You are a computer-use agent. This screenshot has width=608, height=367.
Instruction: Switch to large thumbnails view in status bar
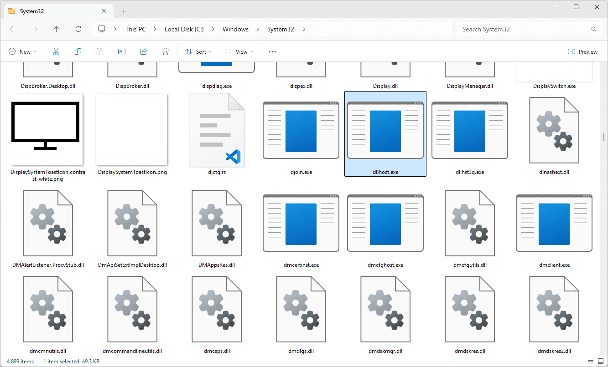[600, 361]
